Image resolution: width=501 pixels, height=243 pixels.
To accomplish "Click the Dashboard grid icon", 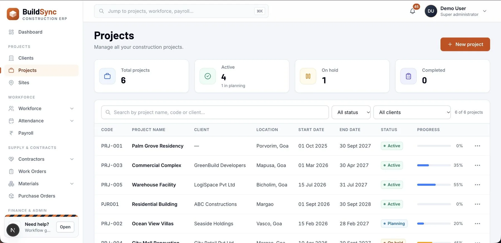I will pyautogui.click(x=11, y=32).
